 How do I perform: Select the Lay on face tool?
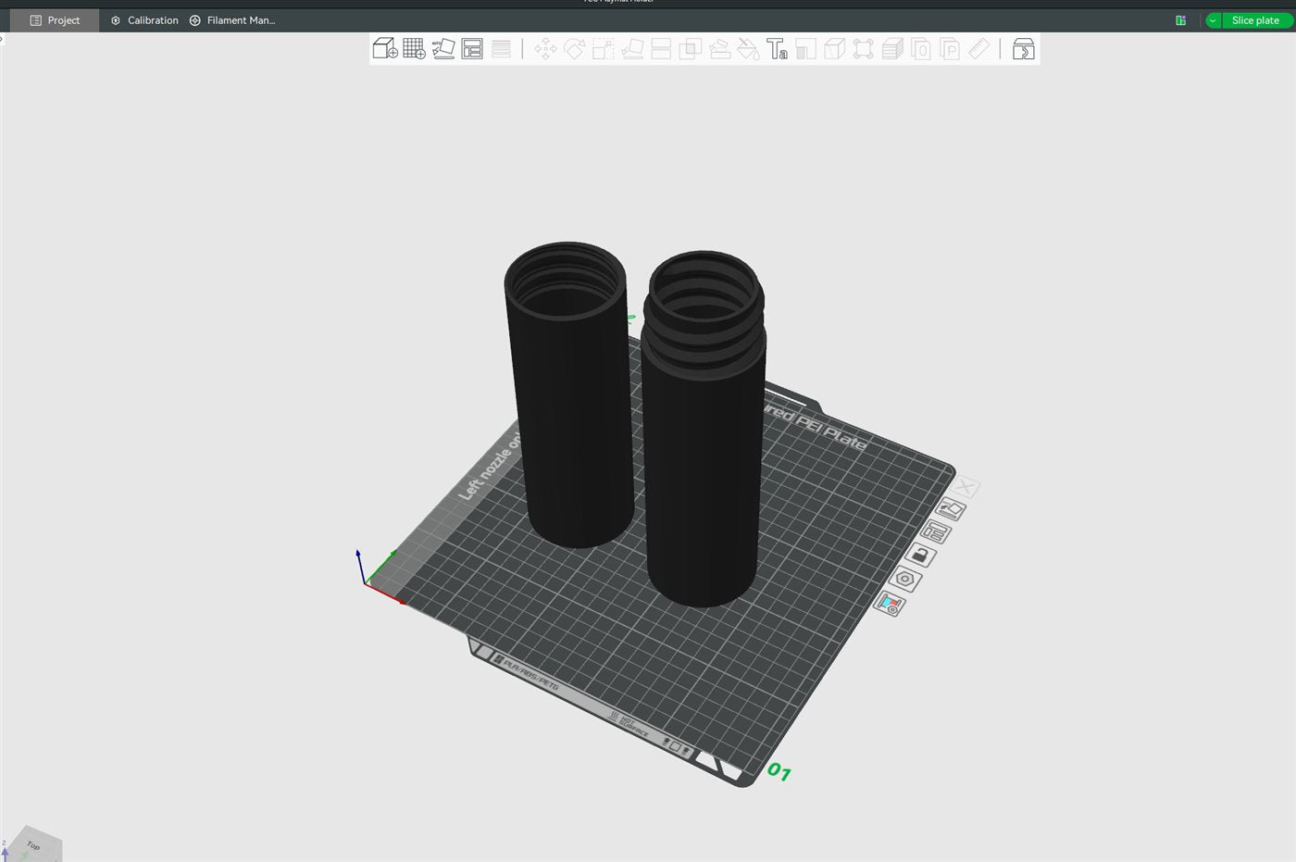pos(632,49)
